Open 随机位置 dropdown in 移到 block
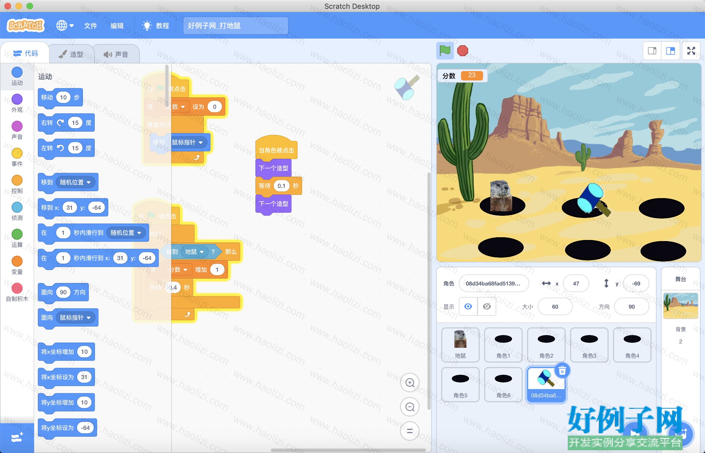This screenshot has width=705, height=453. (x=75, y=182)
